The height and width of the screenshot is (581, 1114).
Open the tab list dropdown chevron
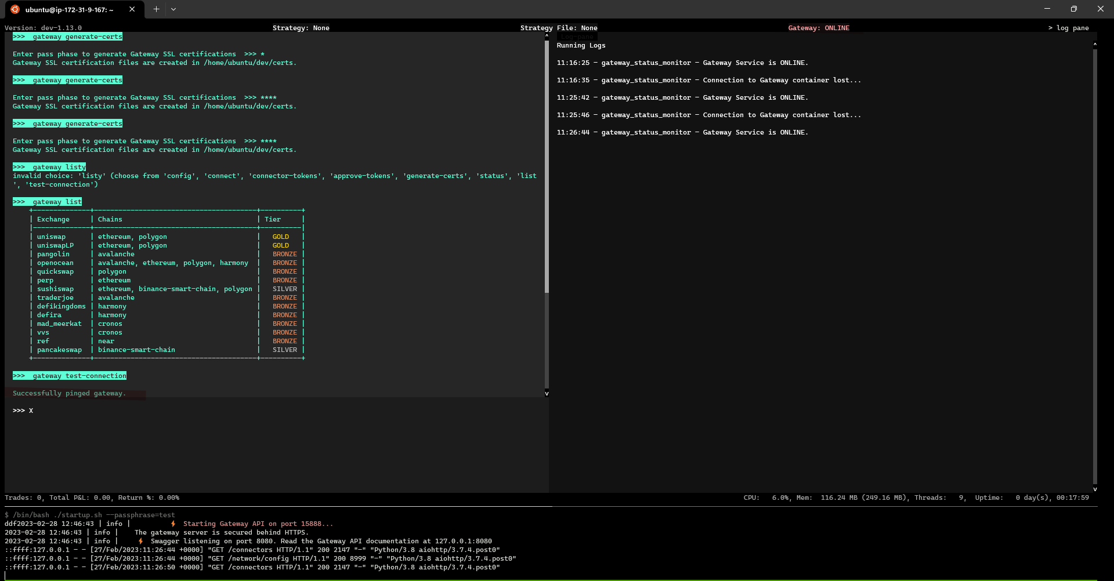pyautogui.click(x=173, y=9)
